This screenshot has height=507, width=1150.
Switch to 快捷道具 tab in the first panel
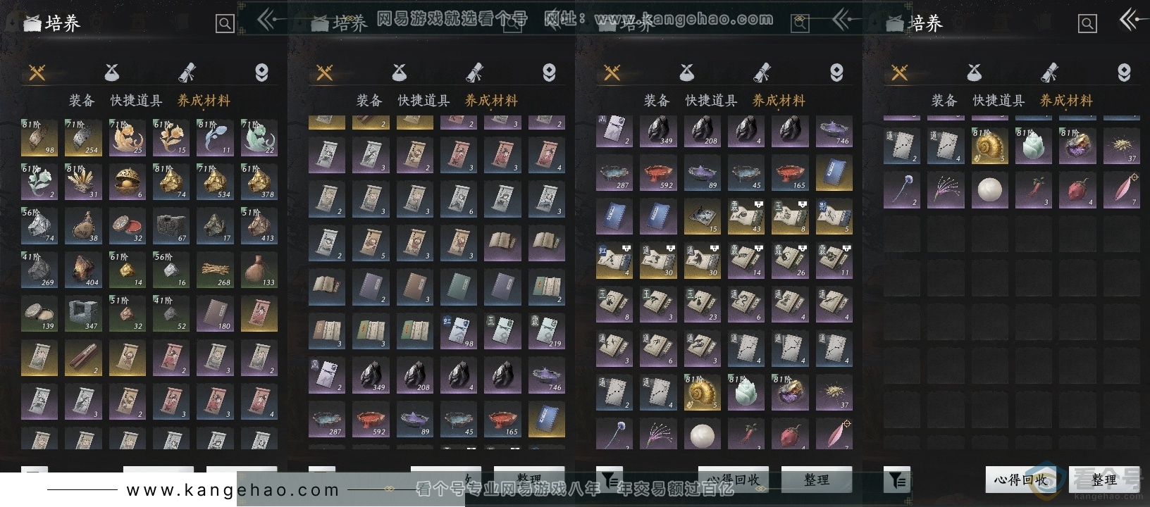(136, 101)
